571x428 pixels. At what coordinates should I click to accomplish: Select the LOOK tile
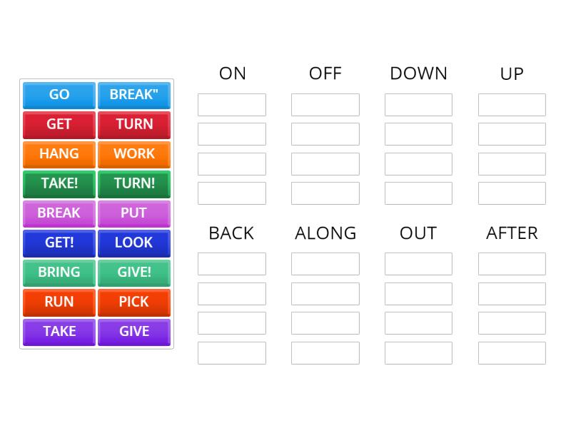pos(133,243)
